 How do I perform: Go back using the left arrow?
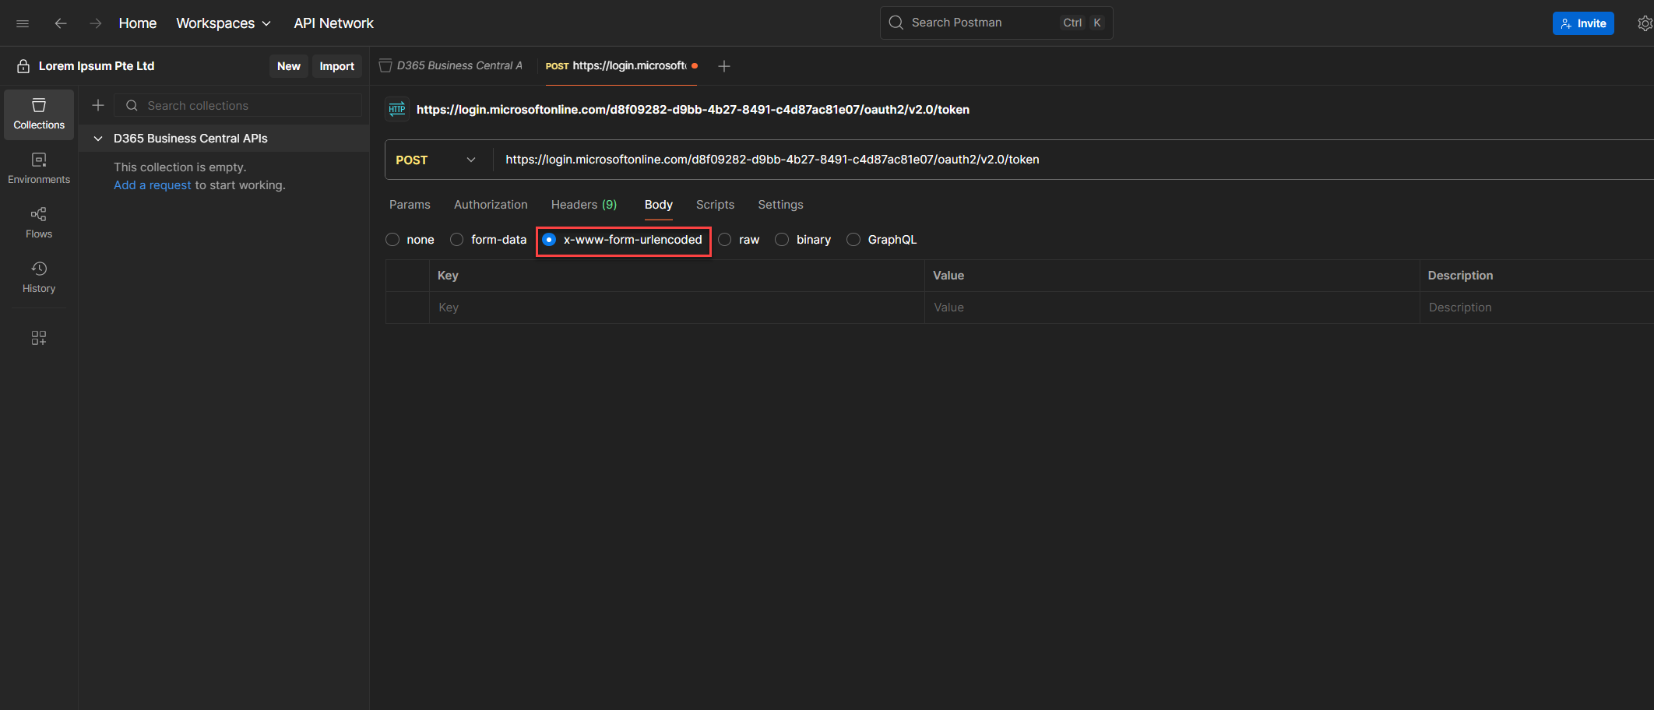61,23
